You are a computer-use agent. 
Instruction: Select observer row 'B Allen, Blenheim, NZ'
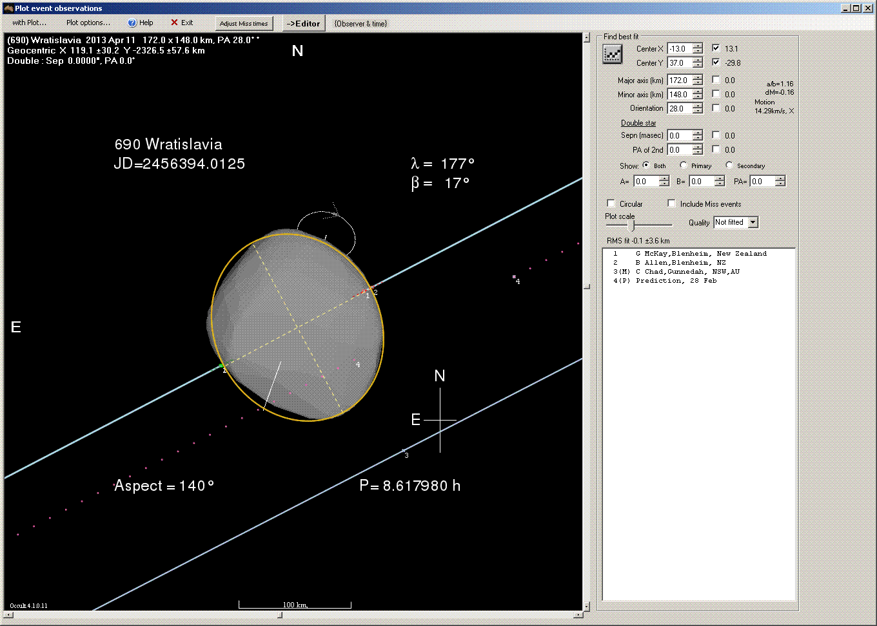(x=699, y=263)
